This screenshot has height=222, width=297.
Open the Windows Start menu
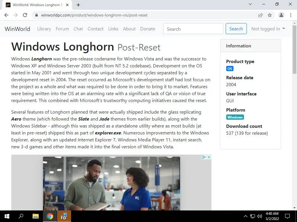(x=7, y=216)
